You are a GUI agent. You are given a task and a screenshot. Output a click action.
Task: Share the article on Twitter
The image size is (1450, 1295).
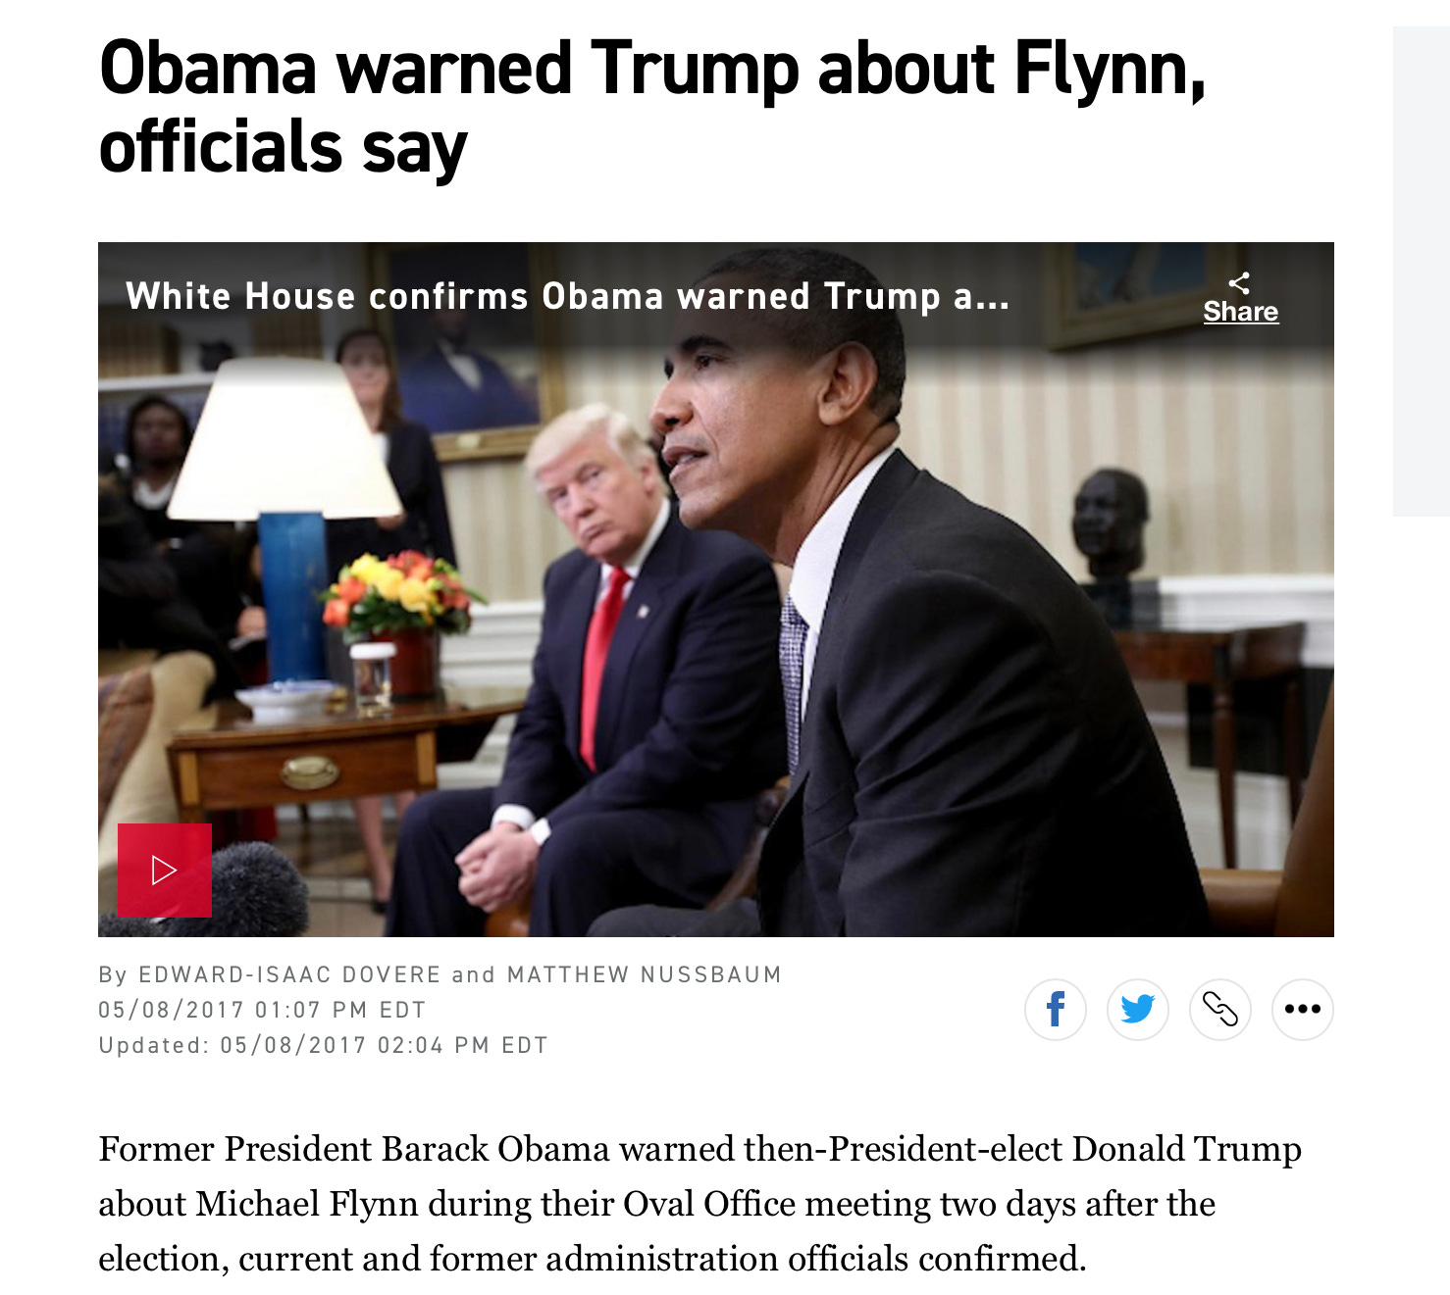pyautogui.click(x=1138, y=1009)
